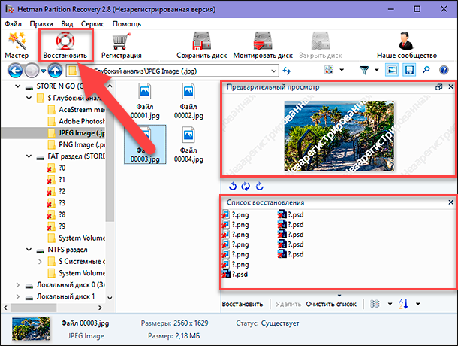Open the Сервис menu

(92, 24)
